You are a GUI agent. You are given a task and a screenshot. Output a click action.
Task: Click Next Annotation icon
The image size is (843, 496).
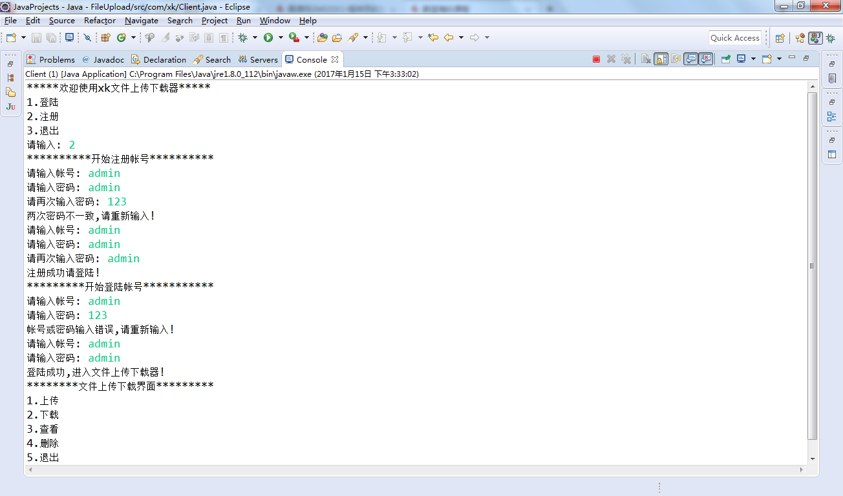[x=381, y=37]
